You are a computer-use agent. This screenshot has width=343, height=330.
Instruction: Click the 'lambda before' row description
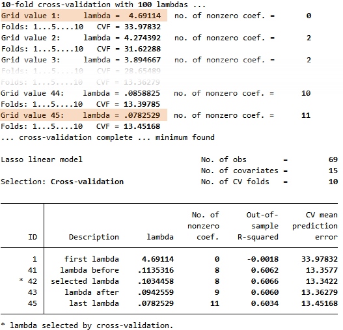click(x=89, y=270)
